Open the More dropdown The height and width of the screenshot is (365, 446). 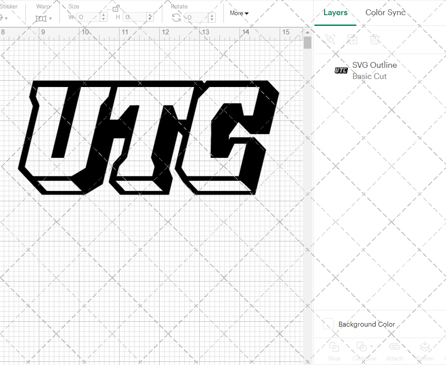point(239,13)
